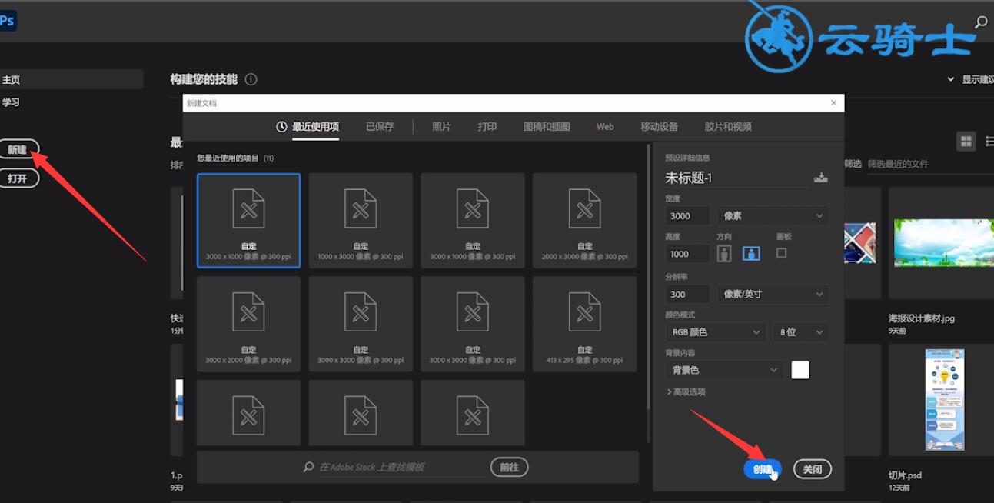Click the 宽度 field showing 3000
This screenshot has width=994, height=503.
coord(687,216)
